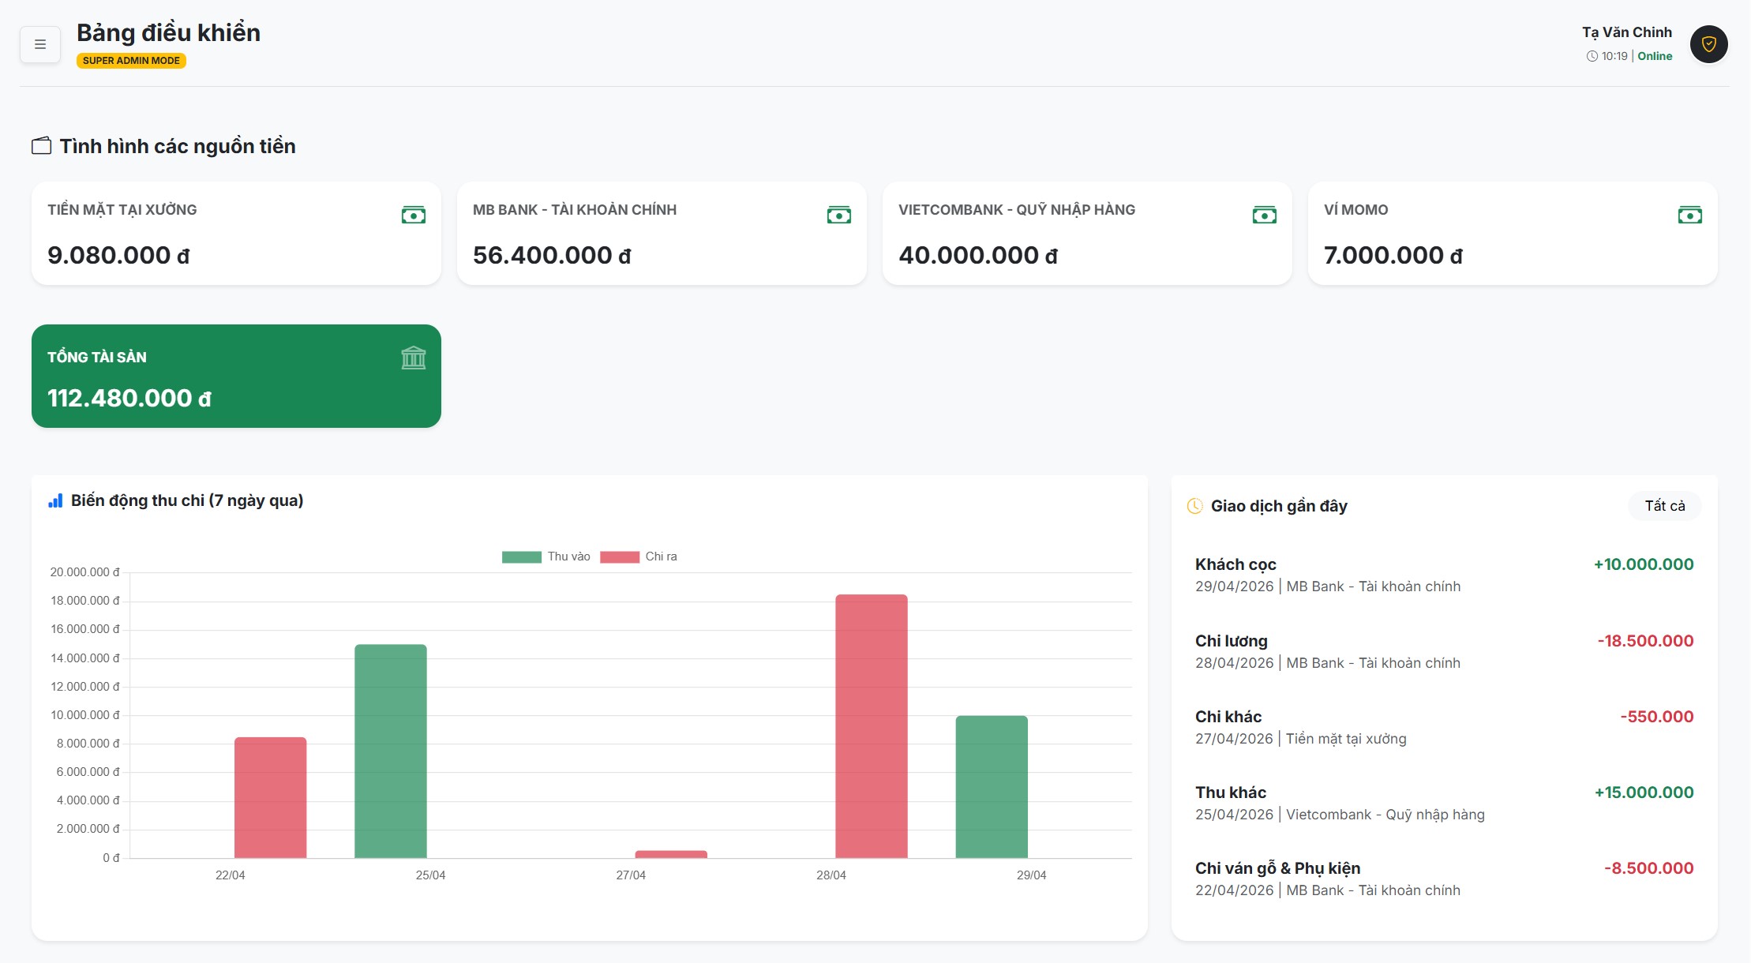Image resolution: width=1751 pixels, height=963 pixels.
Task: Click the 9.080.000 đ balance
Action: point(118,256)
